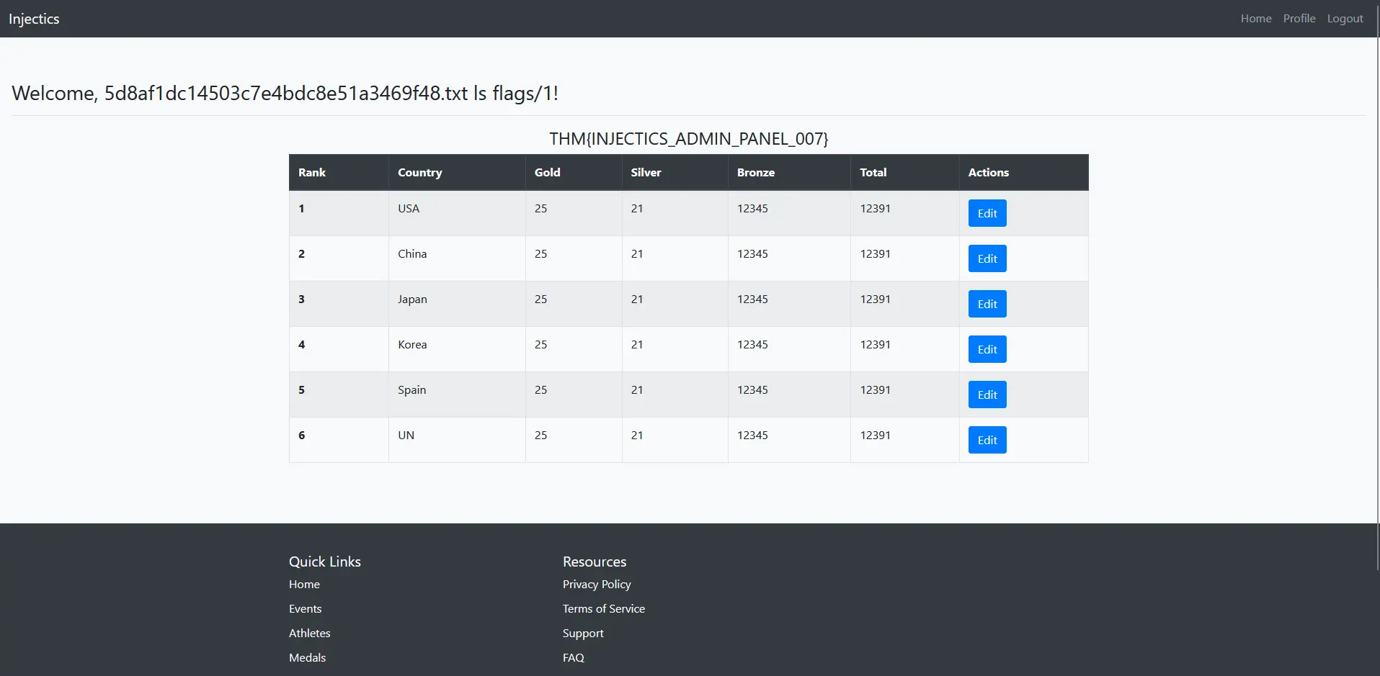Open the Athletes quick link
Image resolution: width=1380 pixels, height=676 pixels.
pos(310,634)
